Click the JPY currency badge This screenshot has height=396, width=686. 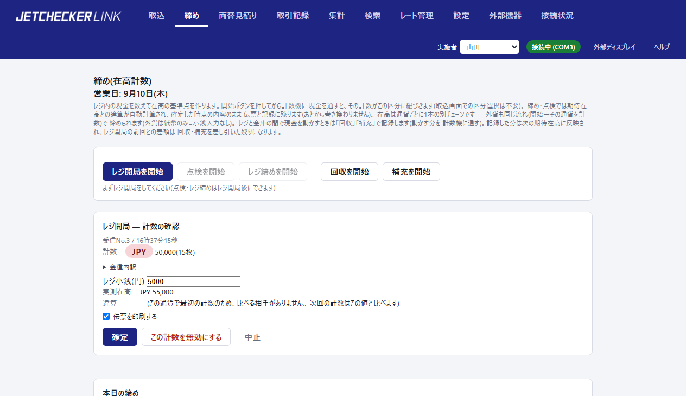139,252
